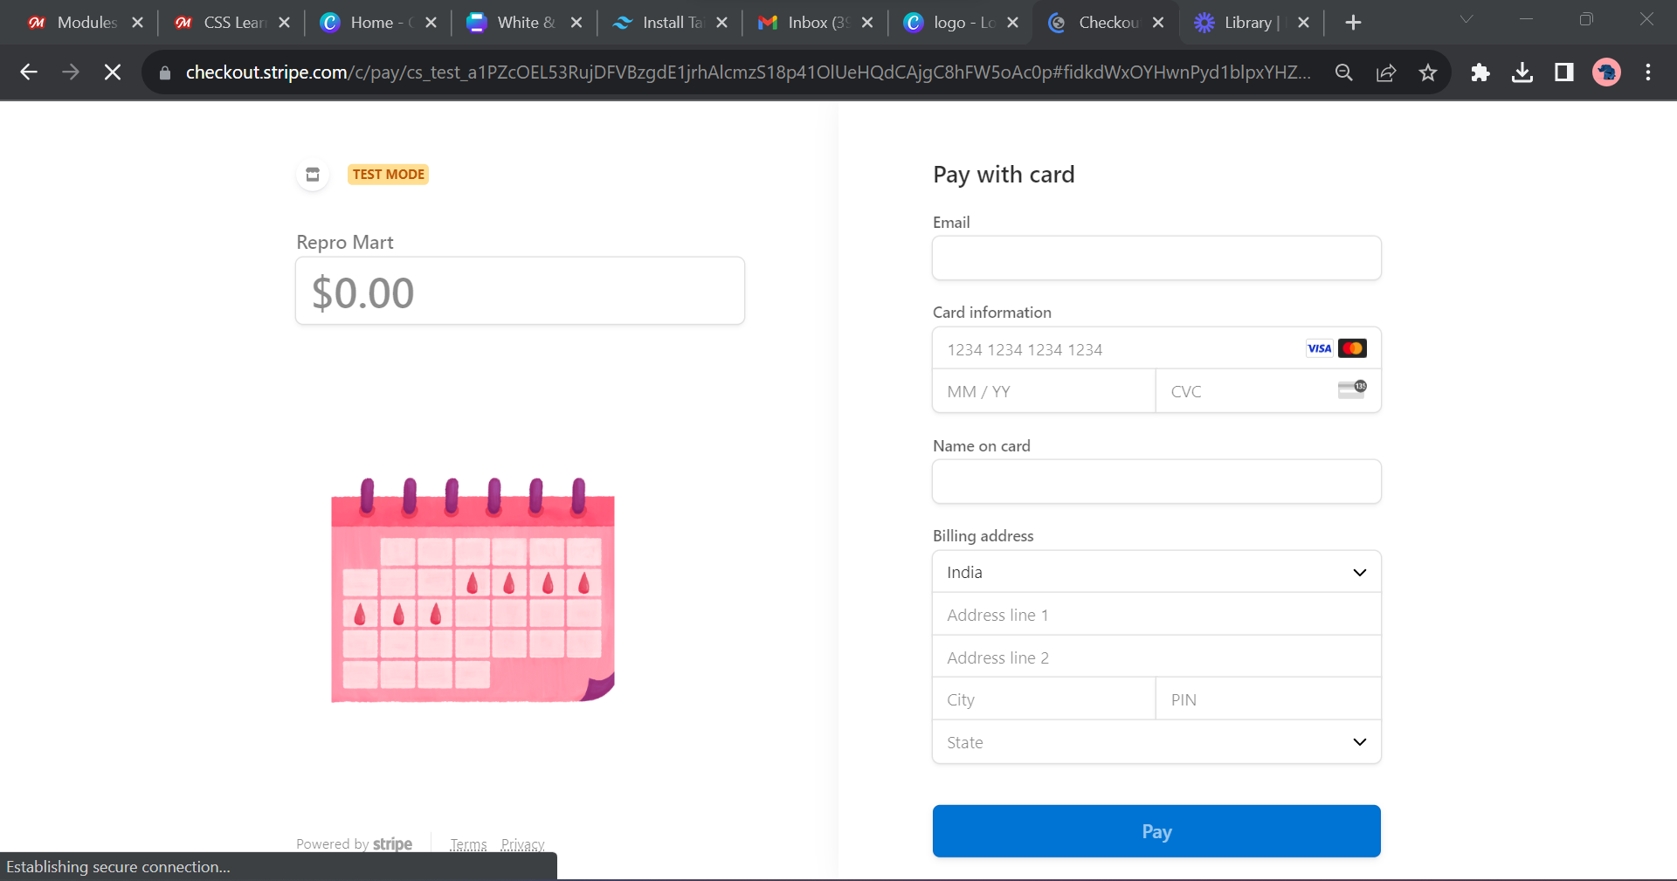Screen dimensions: 1677x881
Task: Stop the page from loading
Action: [113, 72]
